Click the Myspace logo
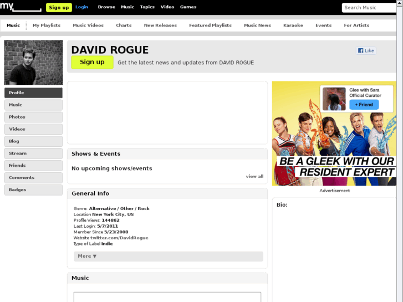Viewport: 403px width, 302px height. [x=21, y=7]
